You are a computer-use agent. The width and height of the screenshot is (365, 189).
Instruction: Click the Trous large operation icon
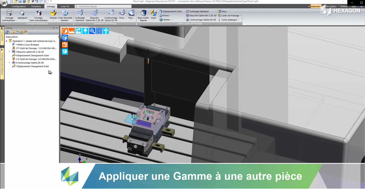[122, 14]
